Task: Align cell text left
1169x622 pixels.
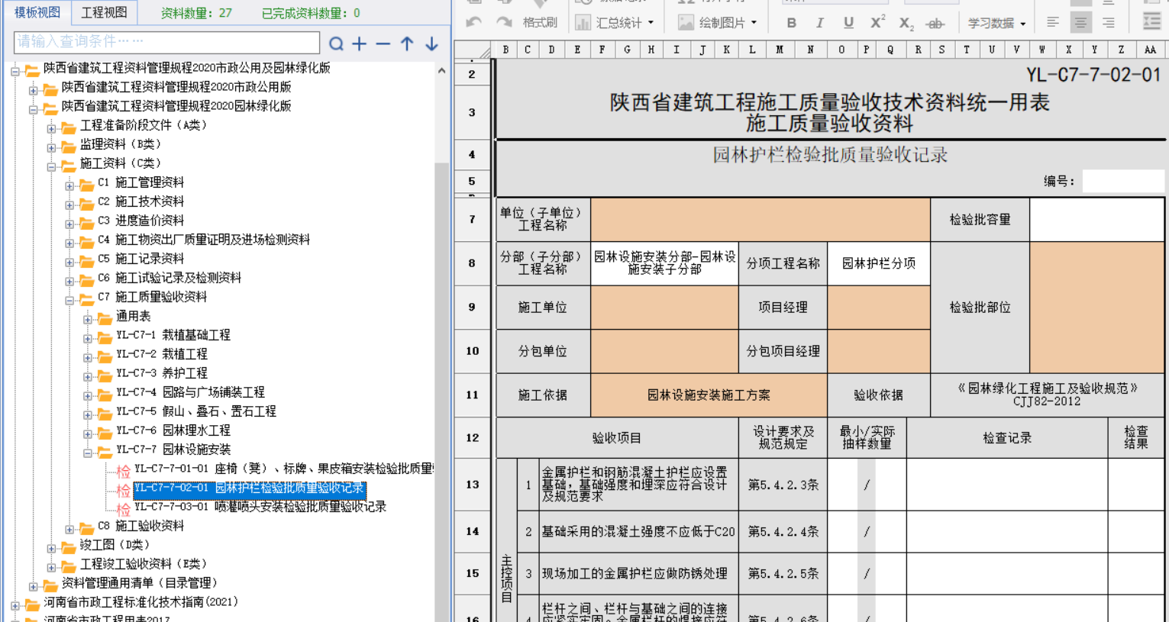Action: 1053,23
